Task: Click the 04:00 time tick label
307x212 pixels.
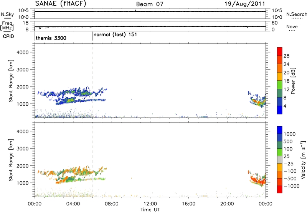Action: (x=73, y=204)
